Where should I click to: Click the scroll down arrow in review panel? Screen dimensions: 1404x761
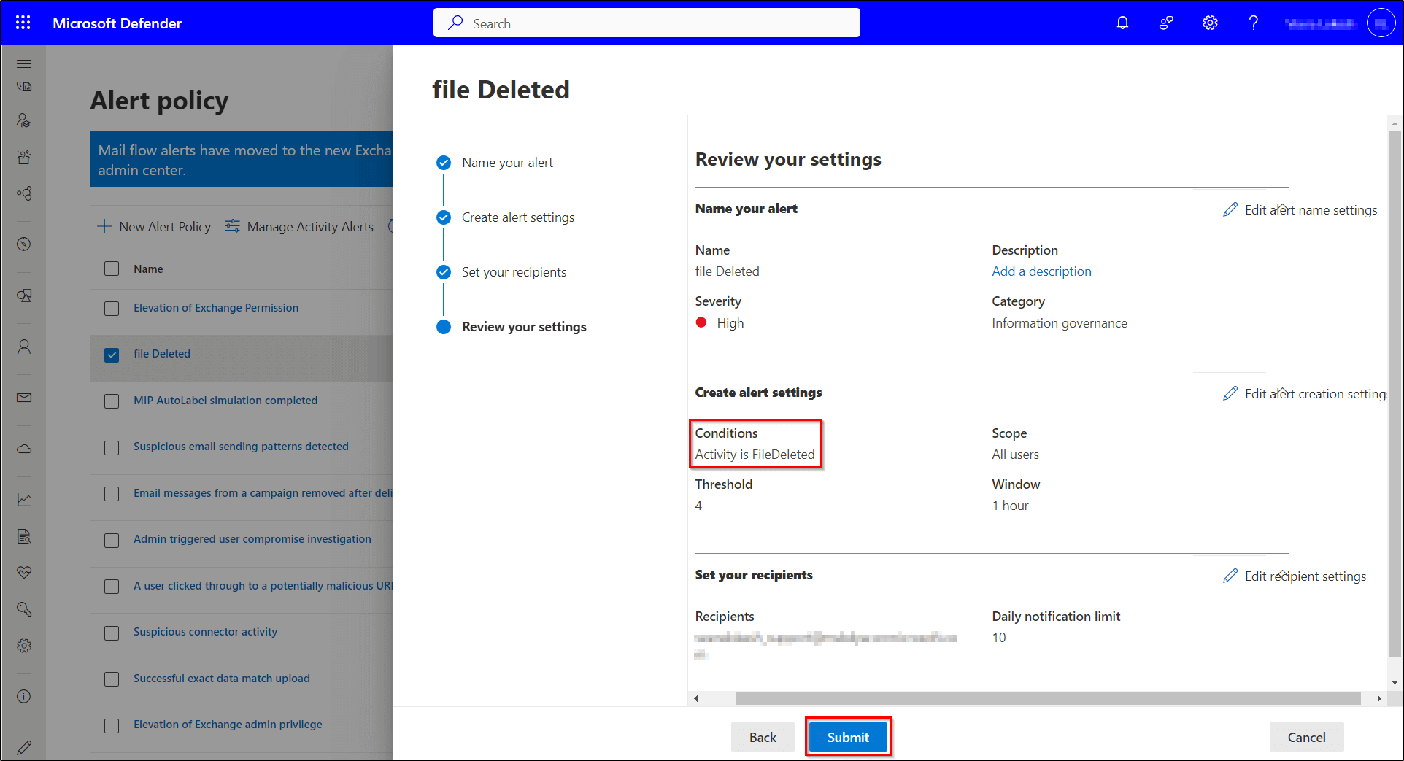pyautogui.click(x=1395, y=682)
